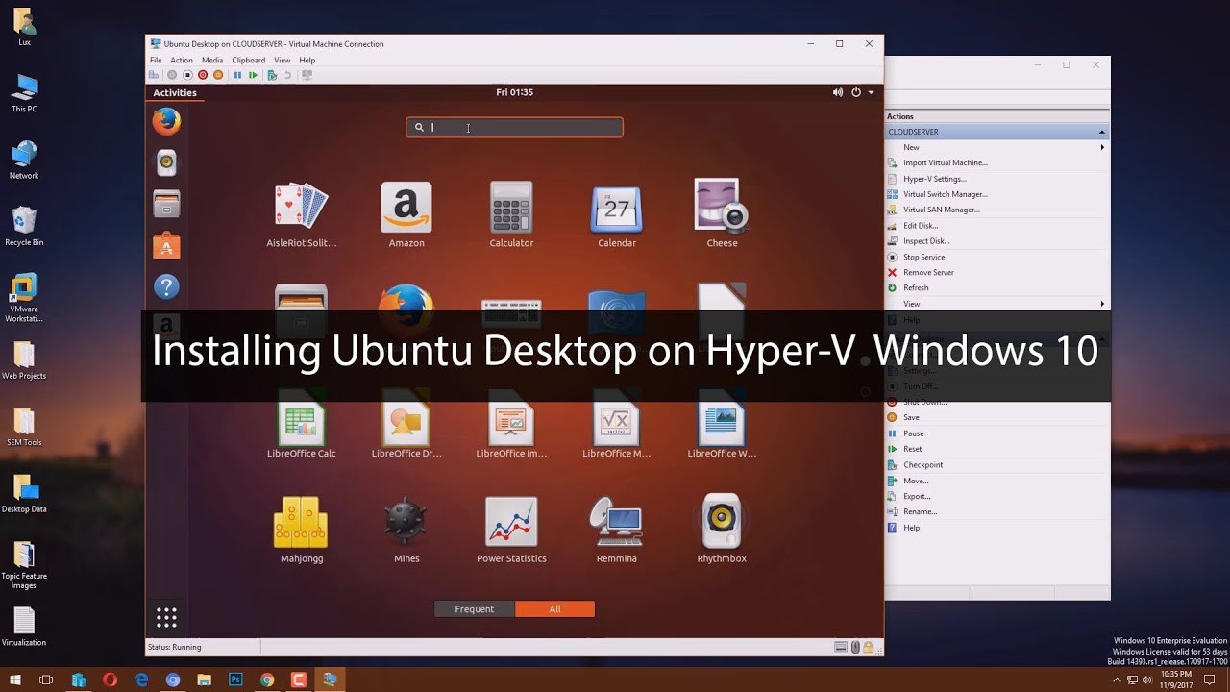
Task: Open the Action menu
Action: (182, 60)
